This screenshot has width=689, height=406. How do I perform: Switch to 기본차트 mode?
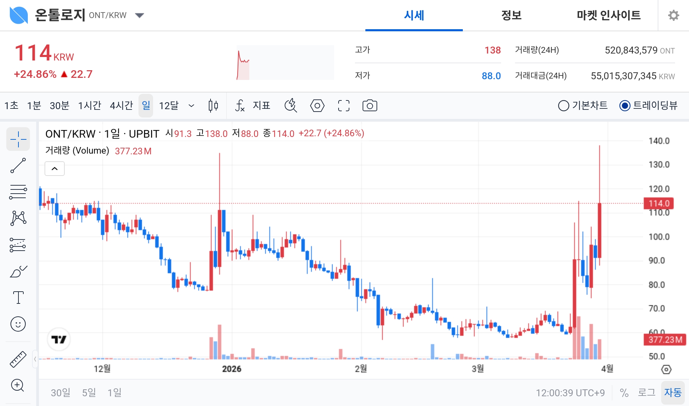click(x=564, y=106)
